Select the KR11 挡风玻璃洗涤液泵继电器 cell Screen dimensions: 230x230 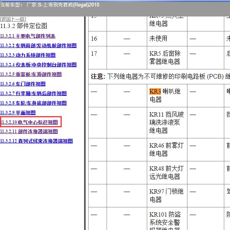pyautogui.click(x=167, y=123)
